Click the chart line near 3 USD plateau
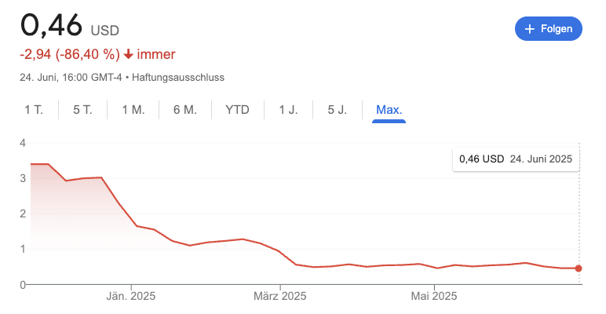 [83, 178]
